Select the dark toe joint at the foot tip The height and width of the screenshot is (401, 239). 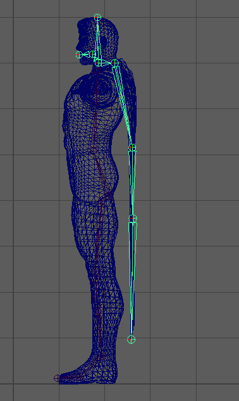pos(57,378)
